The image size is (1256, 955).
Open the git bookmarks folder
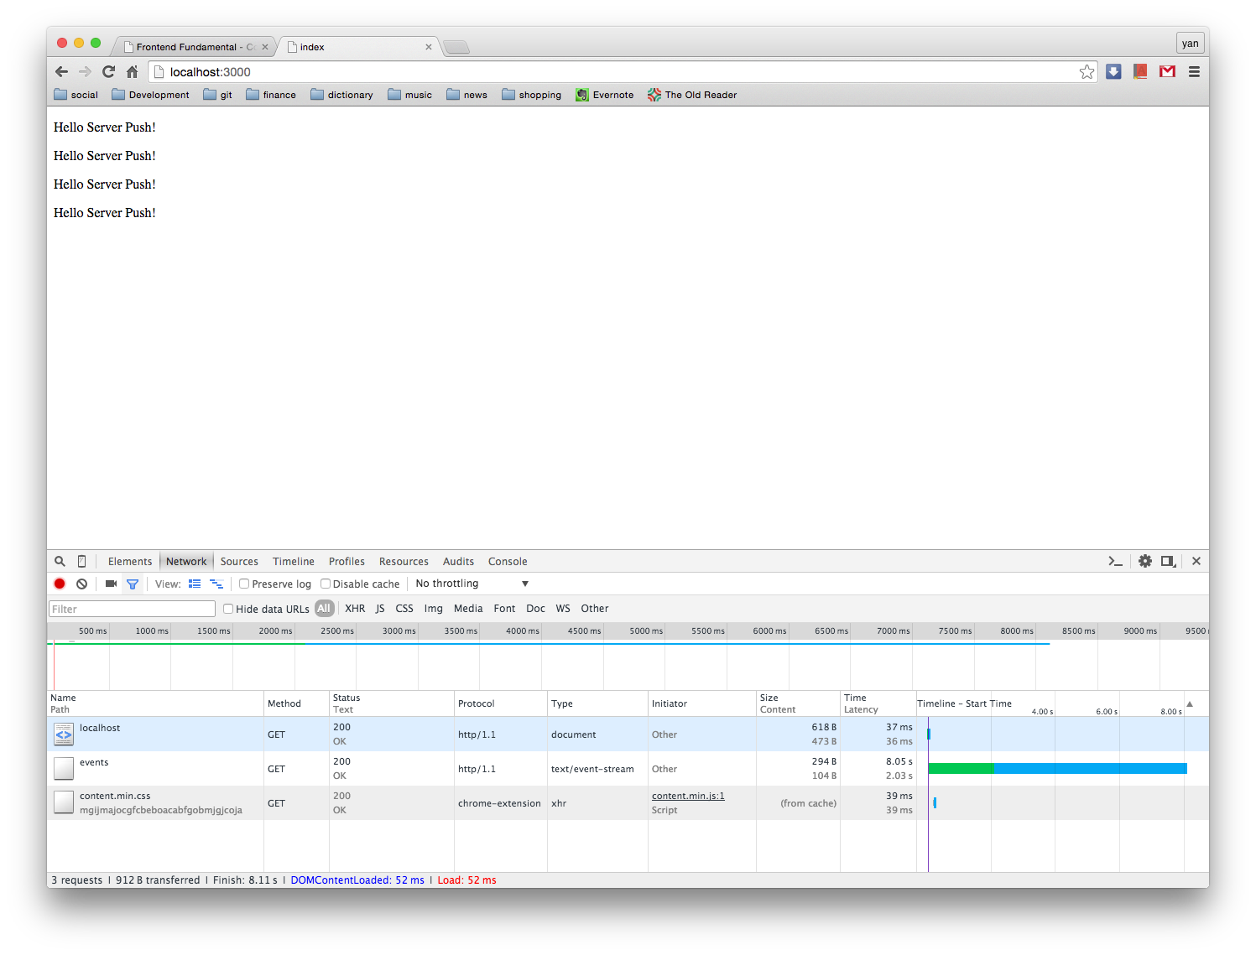coord(217,95)
